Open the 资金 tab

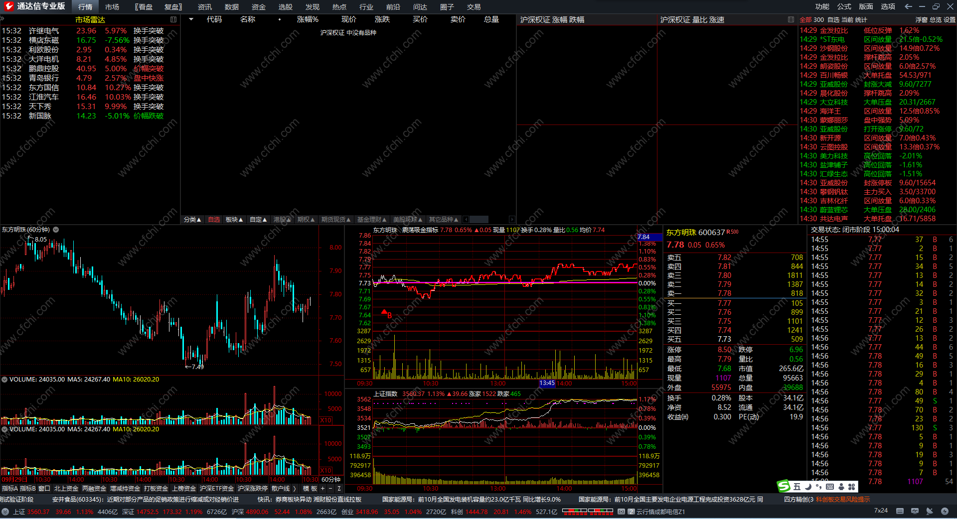(x=259, y=7)
